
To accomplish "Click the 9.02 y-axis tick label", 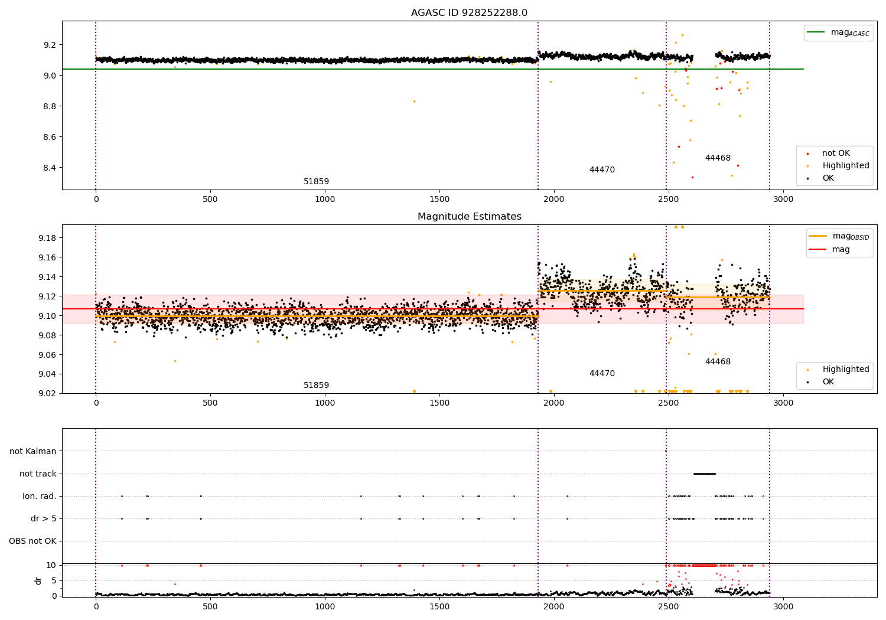I will click(47, 393).
